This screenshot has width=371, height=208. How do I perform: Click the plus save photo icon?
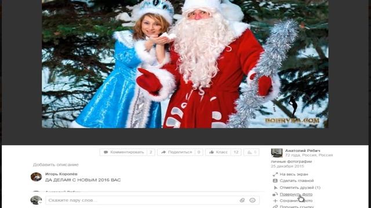click(x=275, y=200)
